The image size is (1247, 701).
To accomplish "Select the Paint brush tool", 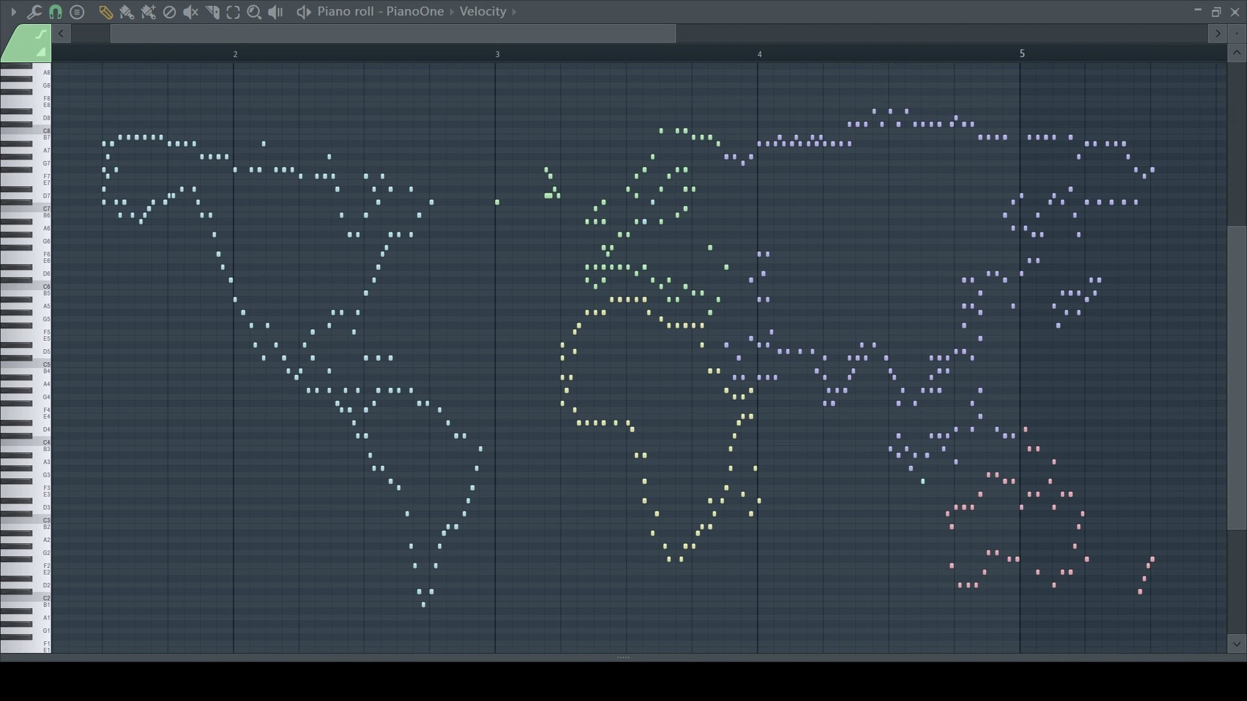I will [x=127, y=12].
